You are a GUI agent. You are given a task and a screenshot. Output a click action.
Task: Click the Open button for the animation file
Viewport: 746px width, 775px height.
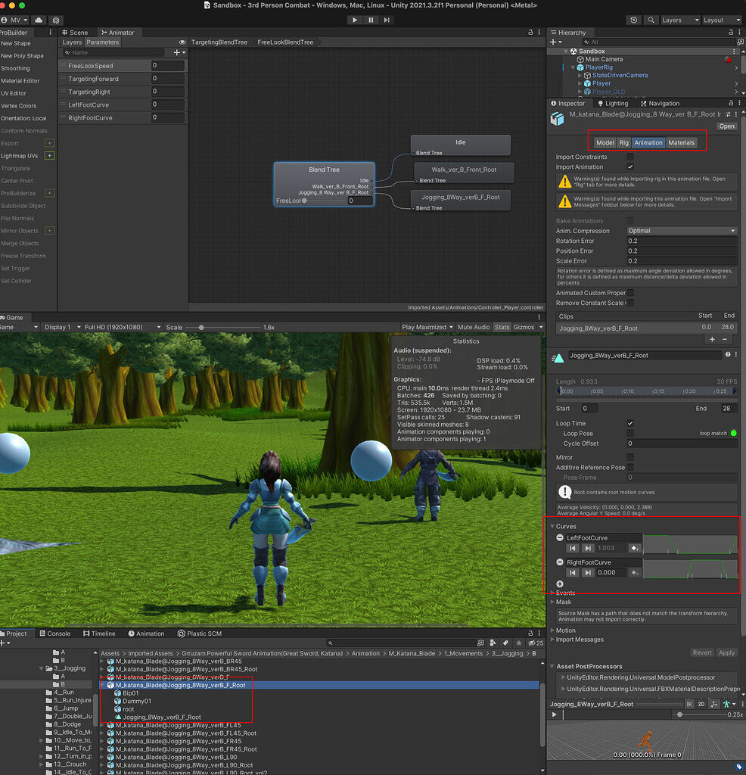click(726, 126)
